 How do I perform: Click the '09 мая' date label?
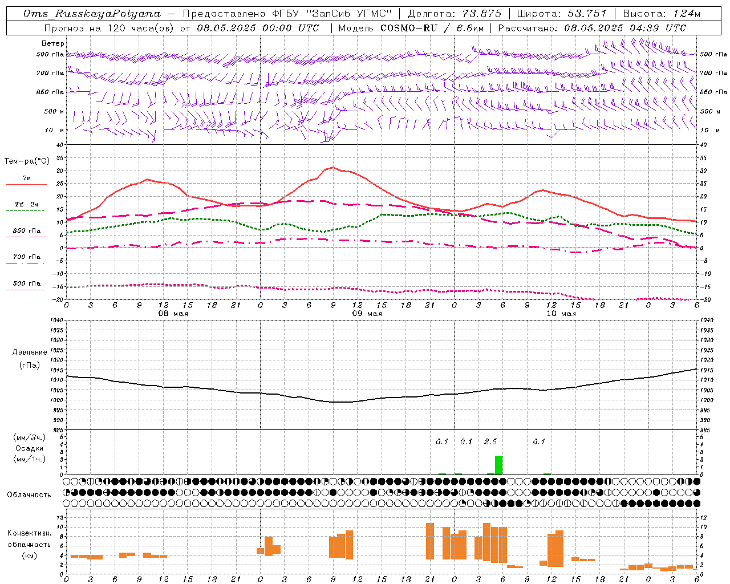[x=367, y=314]
